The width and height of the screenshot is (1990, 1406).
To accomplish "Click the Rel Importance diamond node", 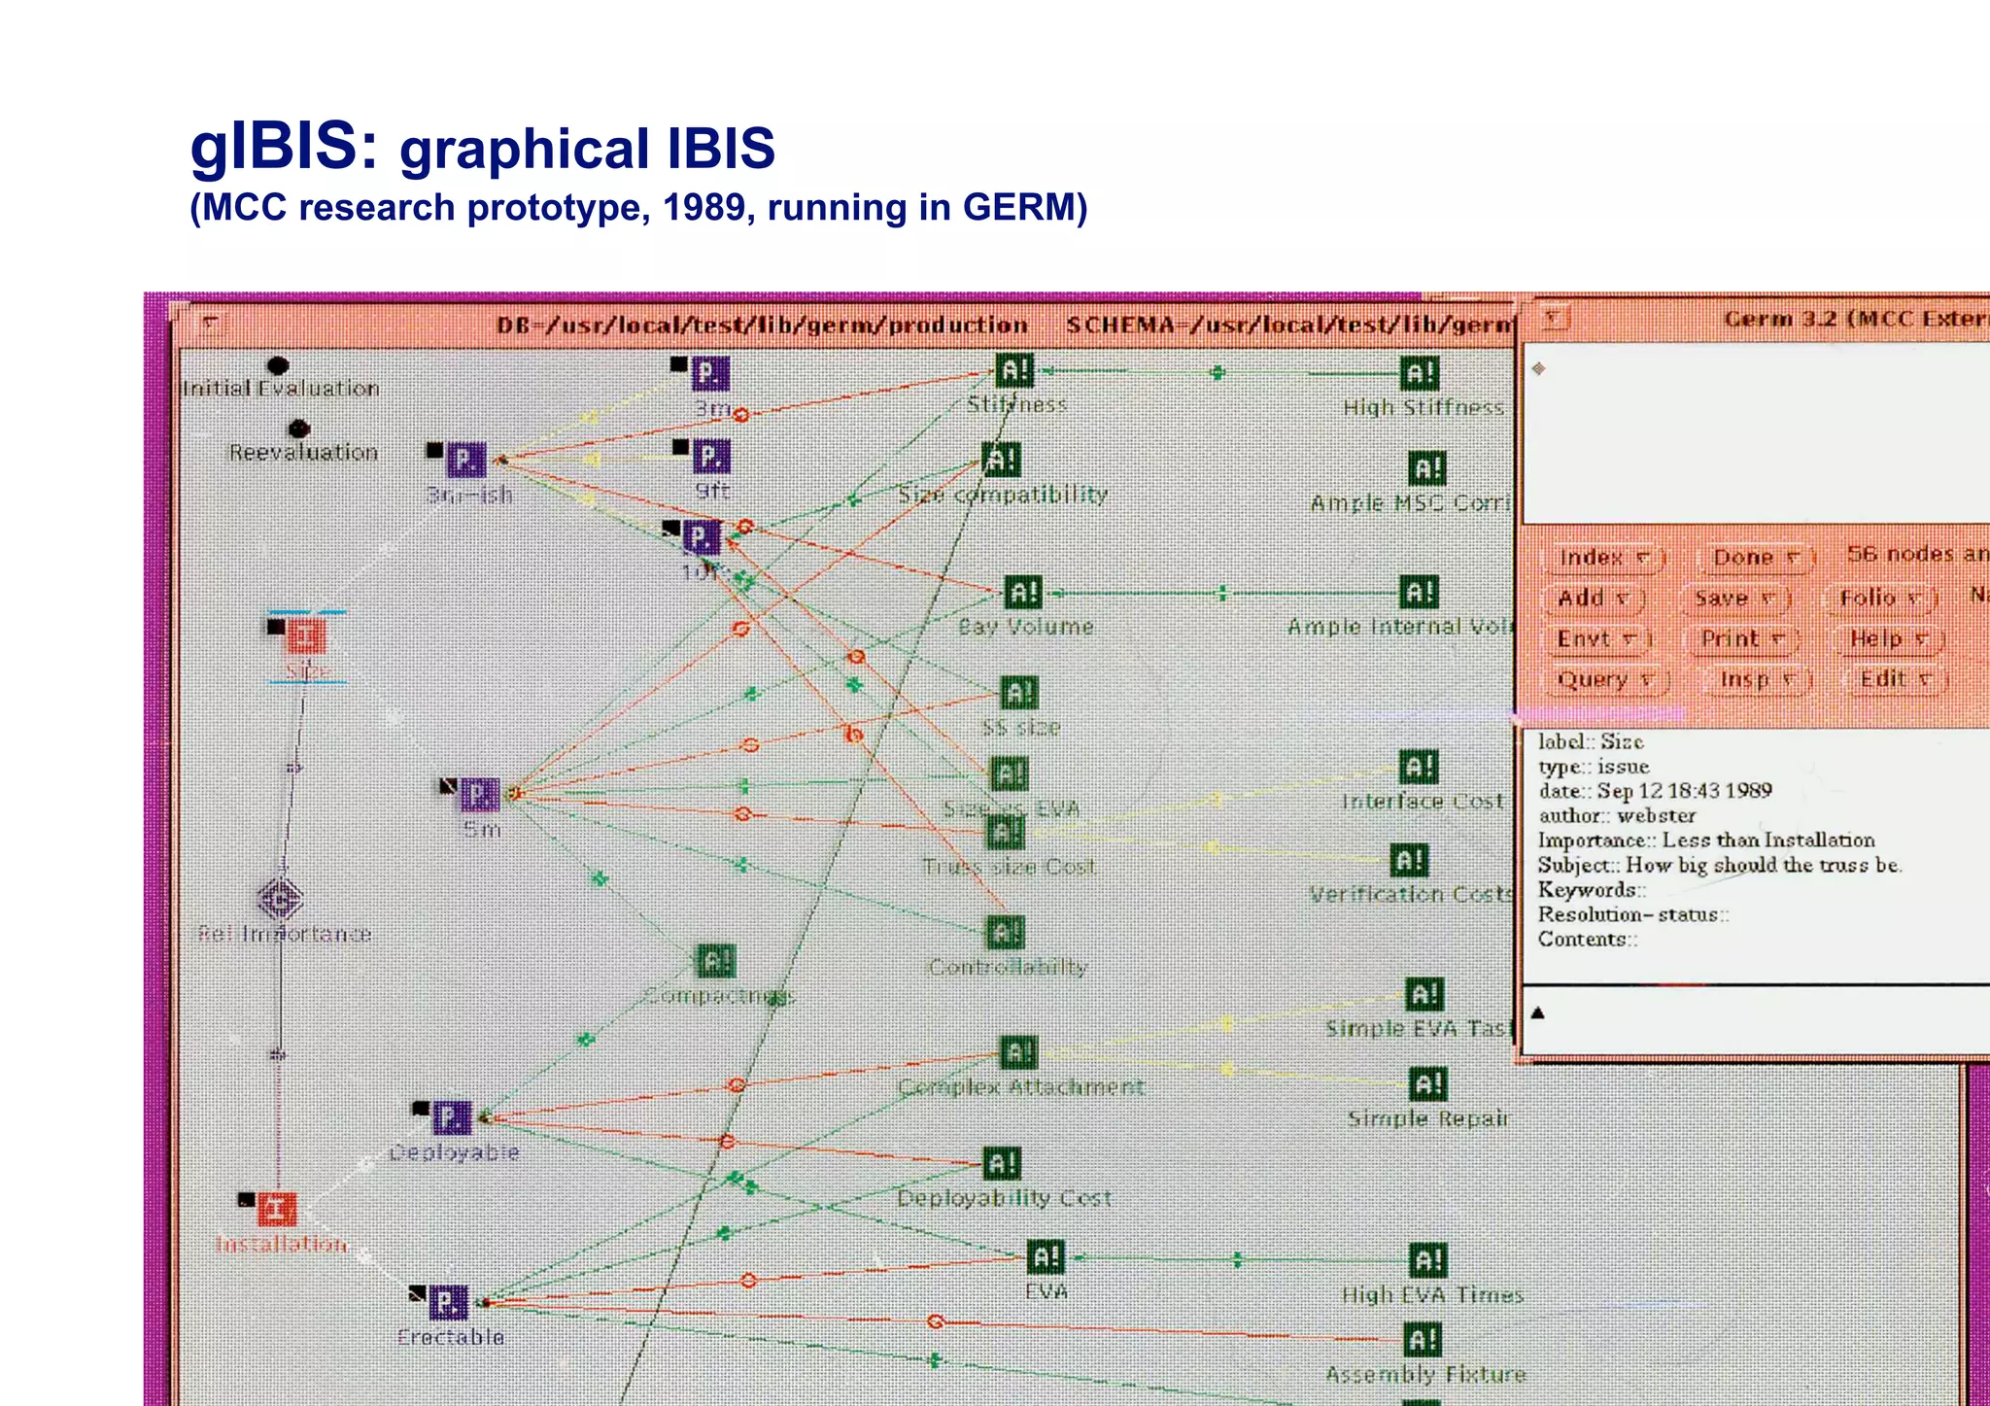I will tap(281, 899).
